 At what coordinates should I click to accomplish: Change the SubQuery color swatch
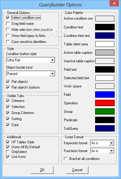tap(105, 128)
